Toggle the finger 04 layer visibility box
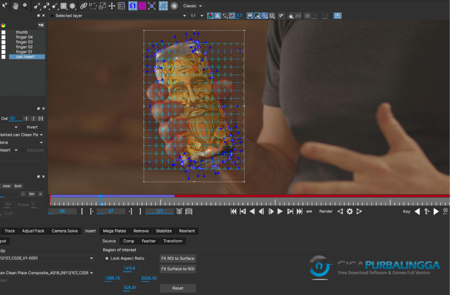This screenshot has height=295, width=450. pos(3,37)
